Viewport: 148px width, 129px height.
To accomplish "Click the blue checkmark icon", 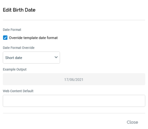I will pyautogui.click(x=5, y=38).
